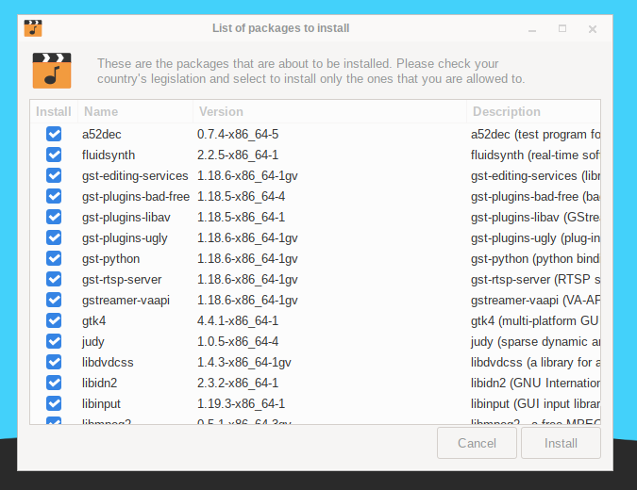
Task: Click version 1.4.3-x86_64-1gv
Action: pos(244,363)
